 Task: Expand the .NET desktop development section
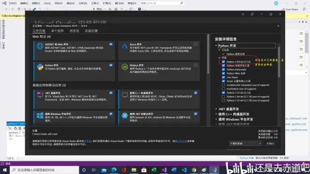point(216,109)
